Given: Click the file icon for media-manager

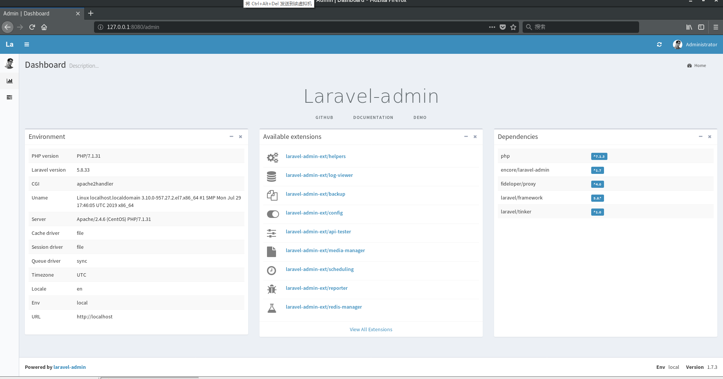Looking at the screenshot, I should [x=272, y=251].
